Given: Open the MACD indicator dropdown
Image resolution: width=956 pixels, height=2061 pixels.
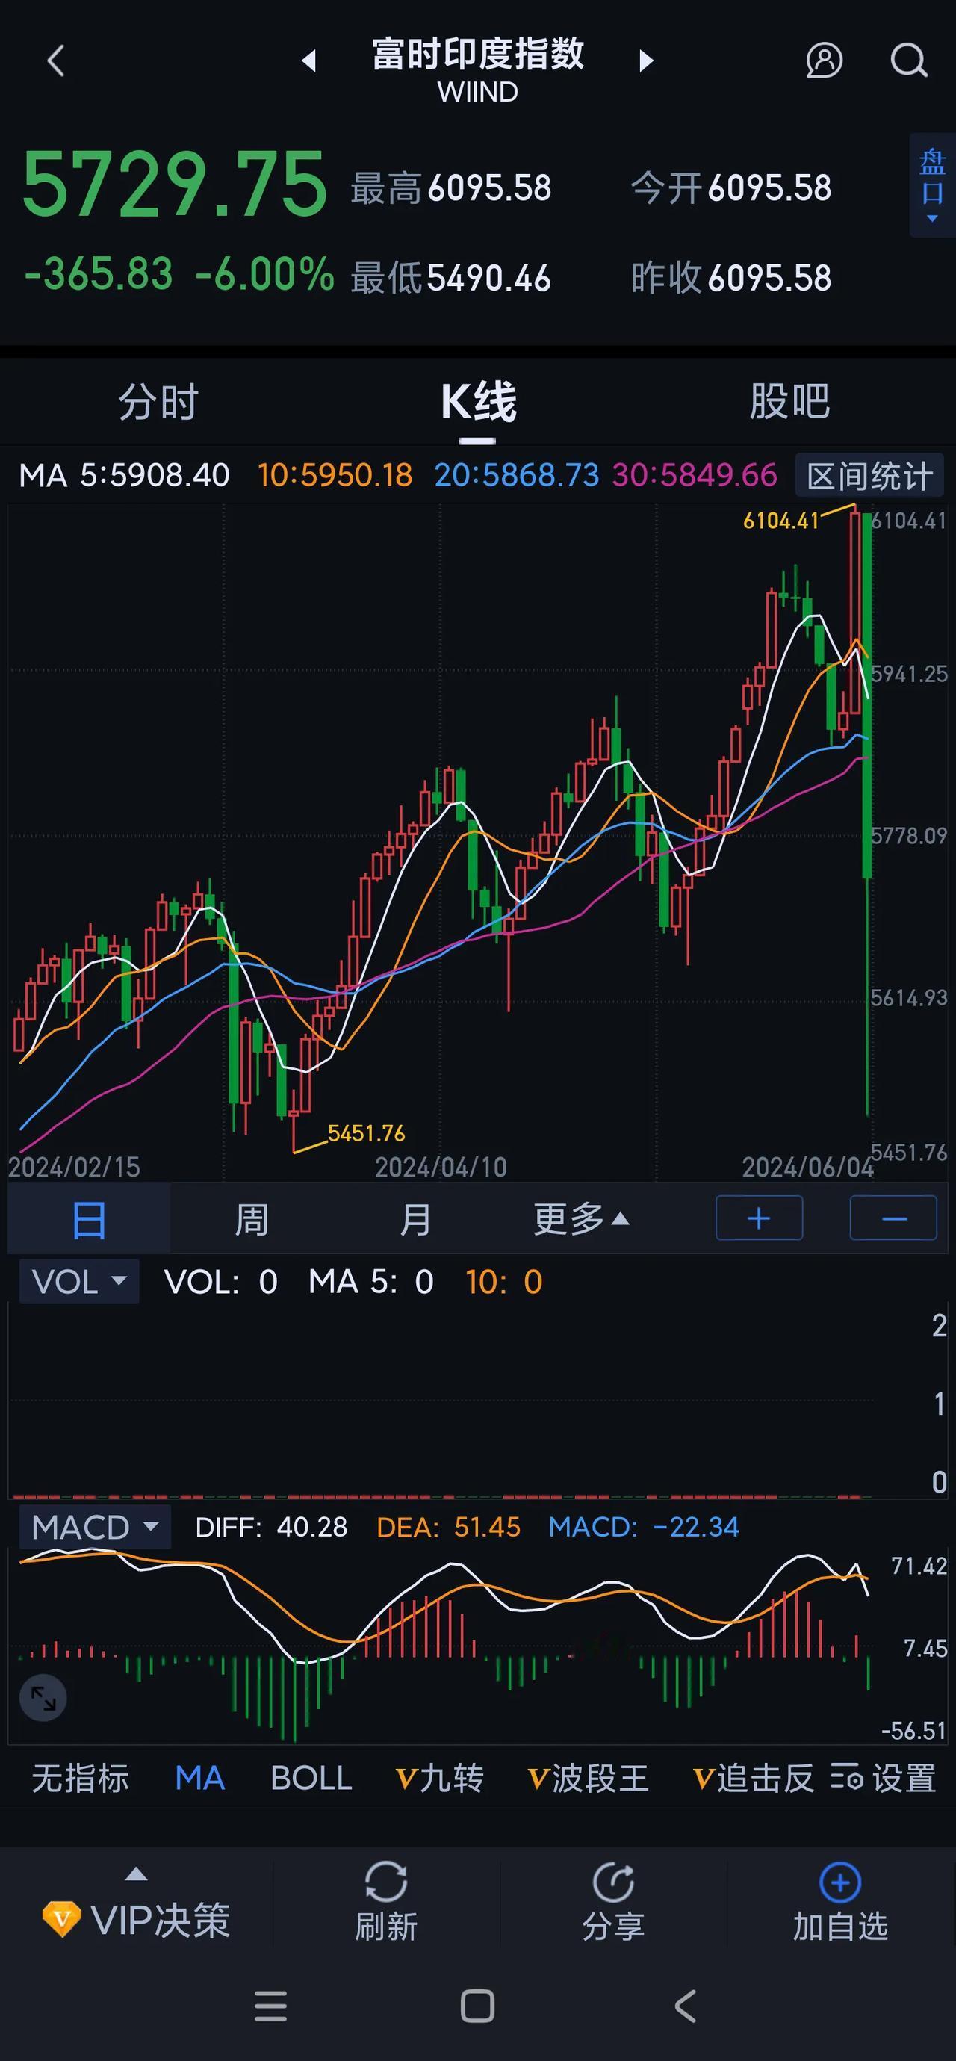Looking at the screenshot, I should (95, 1528).
